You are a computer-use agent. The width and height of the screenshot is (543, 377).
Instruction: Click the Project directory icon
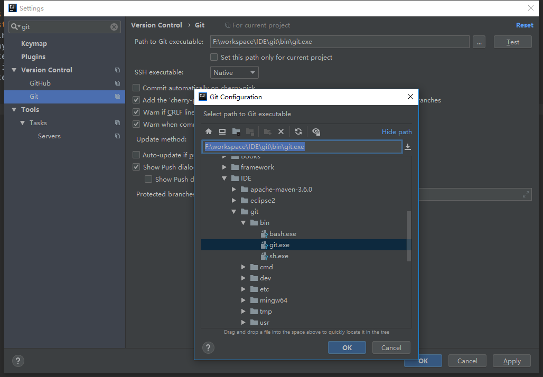click(236, 131)
